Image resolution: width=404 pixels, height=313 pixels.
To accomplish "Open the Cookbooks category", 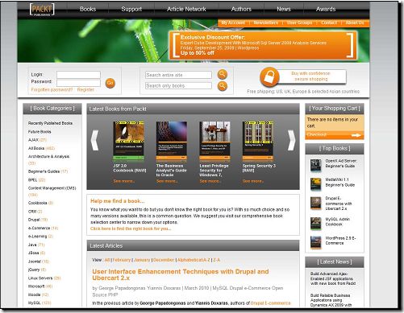I will coord(40,203).
